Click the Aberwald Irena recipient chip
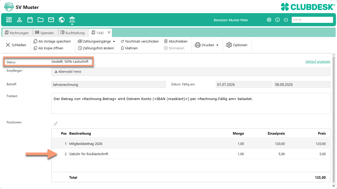This screenshot has width=337, height=189. 68,72
